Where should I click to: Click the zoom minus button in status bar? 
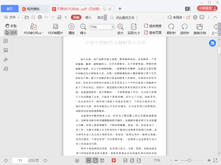tap(176, 160)
